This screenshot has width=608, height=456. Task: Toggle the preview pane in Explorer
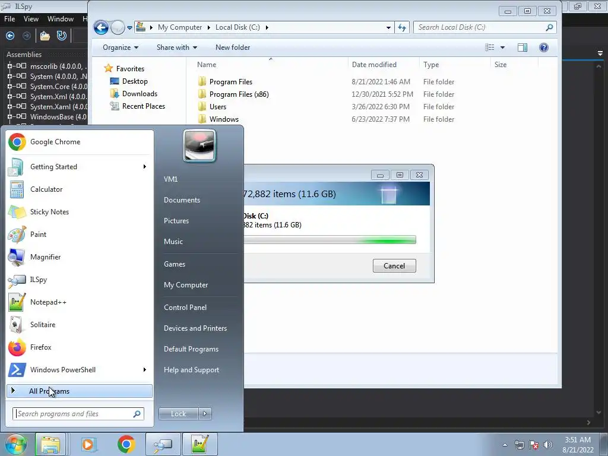point(522,47)
